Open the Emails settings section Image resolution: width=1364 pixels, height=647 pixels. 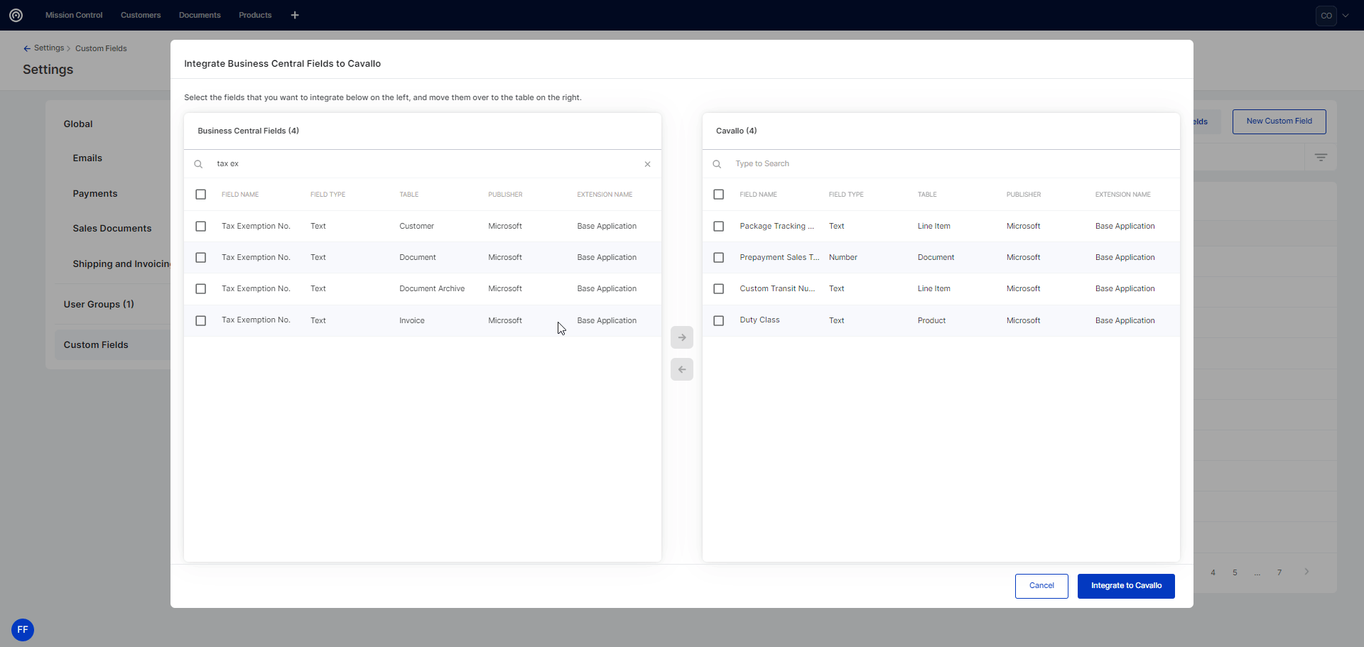tap(87, 158)
